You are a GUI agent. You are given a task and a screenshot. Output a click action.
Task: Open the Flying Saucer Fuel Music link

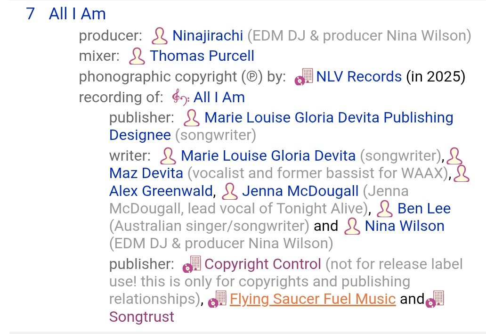(x=313, y=299)
